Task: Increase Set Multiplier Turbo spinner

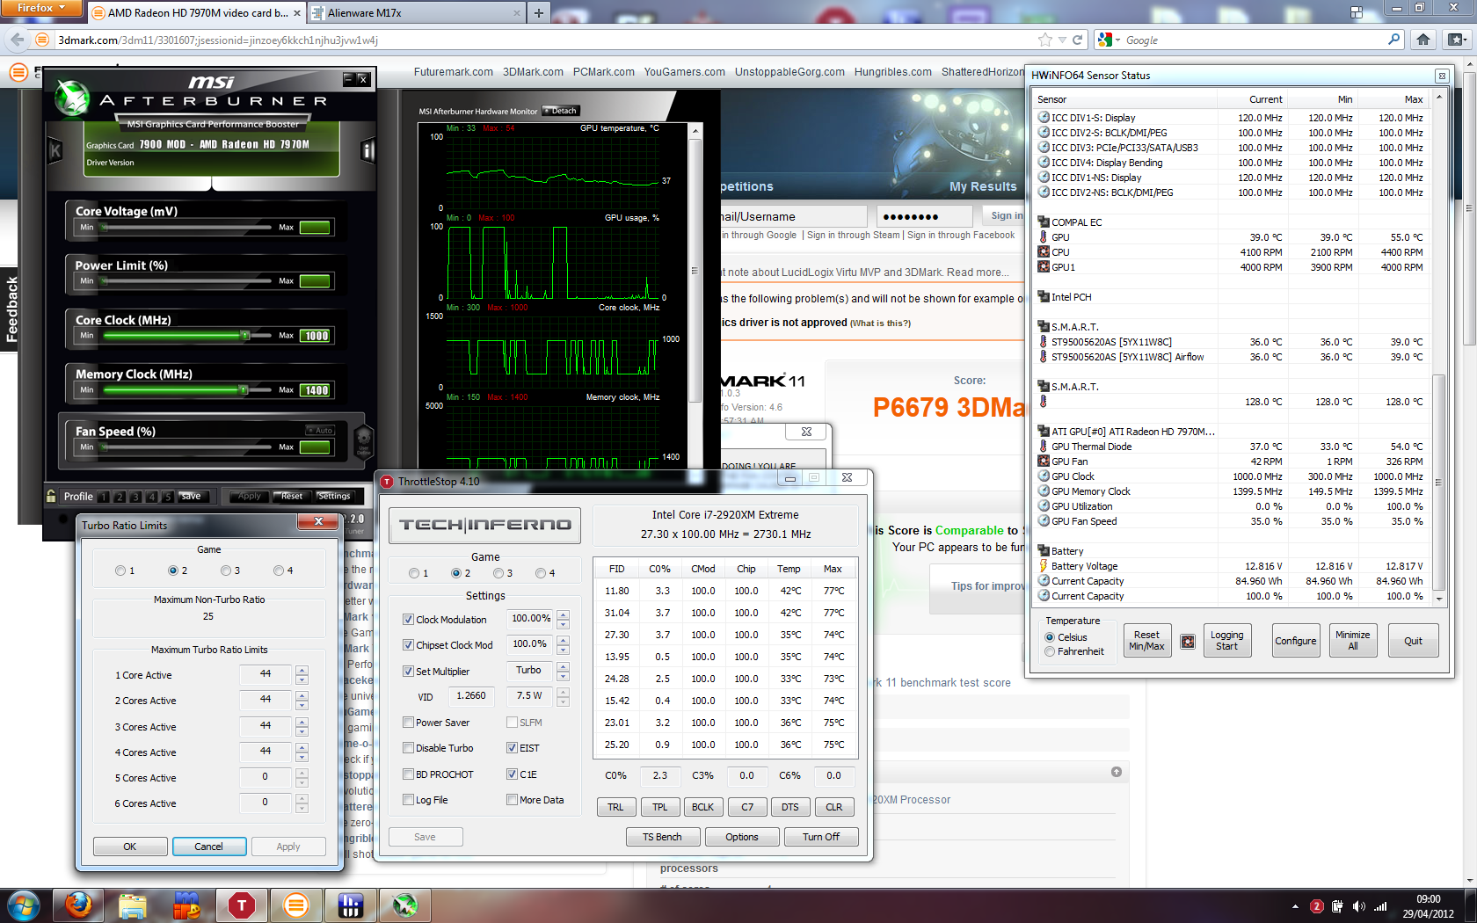Action: (x=563, y=666)
